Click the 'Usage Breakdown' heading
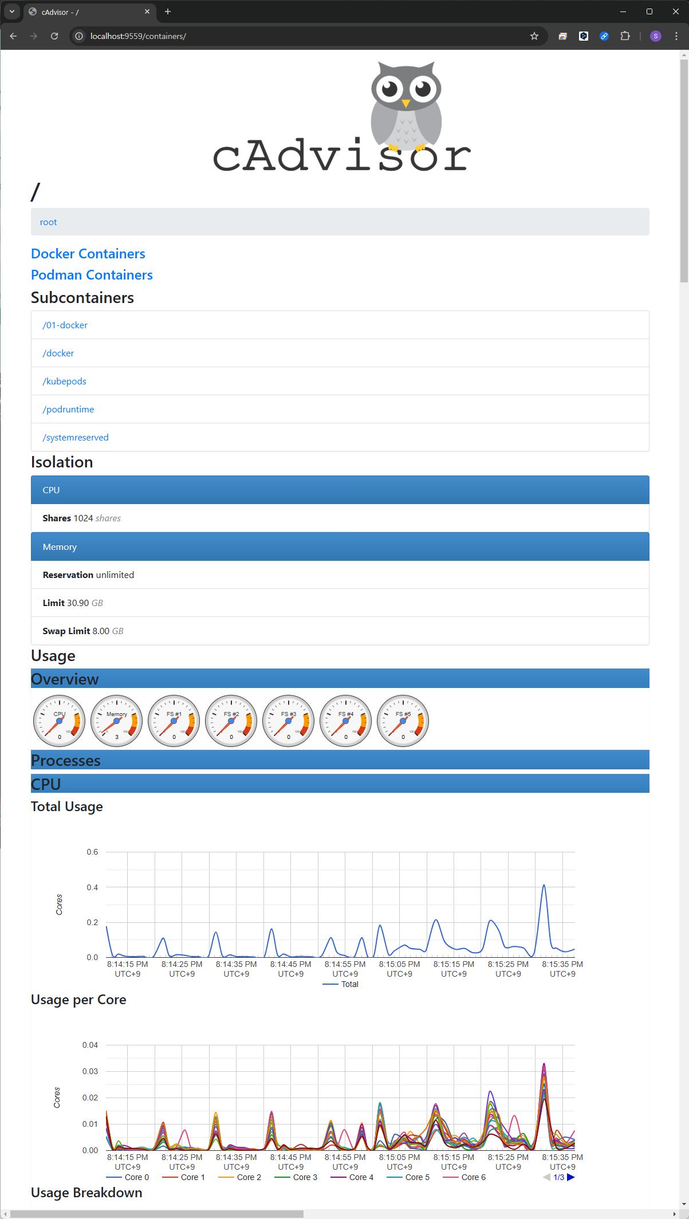 tap(86, 1193)
